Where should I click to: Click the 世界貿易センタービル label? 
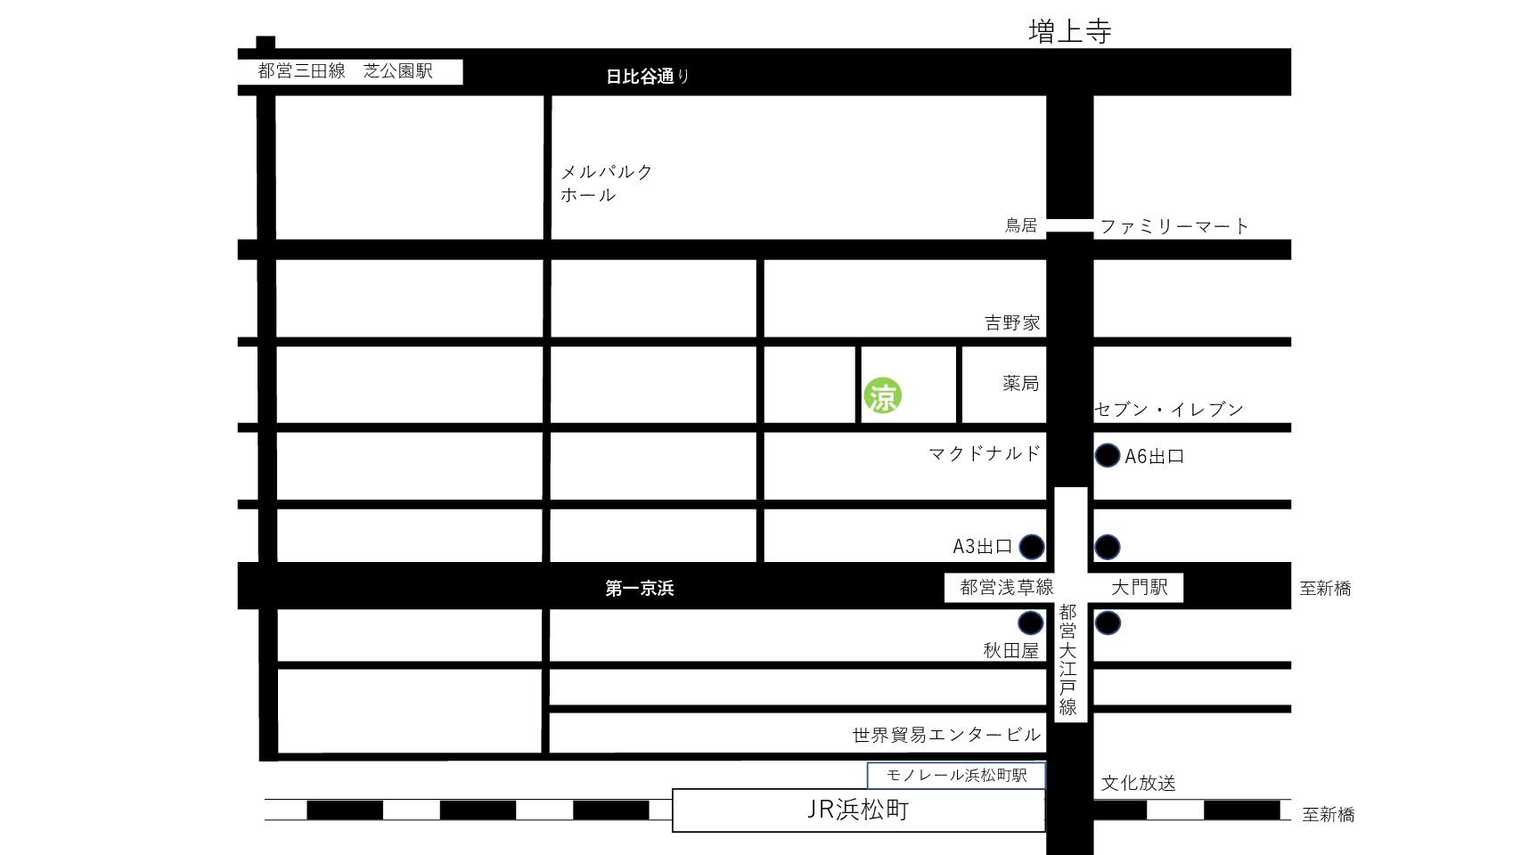click(x=946, y=735)
